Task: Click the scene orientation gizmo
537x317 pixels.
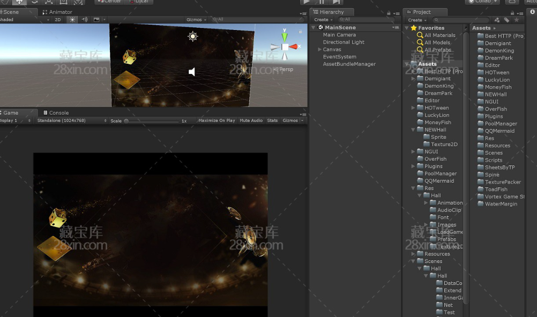Action: point(285,47)
